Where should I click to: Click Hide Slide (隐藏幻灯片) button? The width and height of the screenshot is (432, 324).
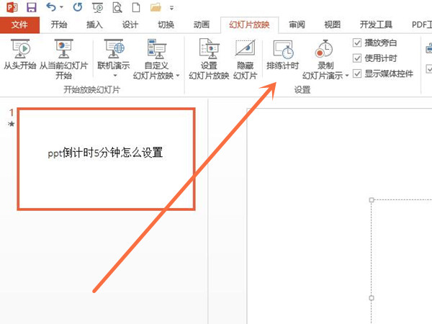(x=245, y=56)
